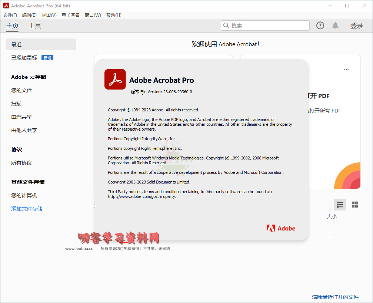Open the 文件(F) menu
The image size is (373, 303).
coord(10,15)
